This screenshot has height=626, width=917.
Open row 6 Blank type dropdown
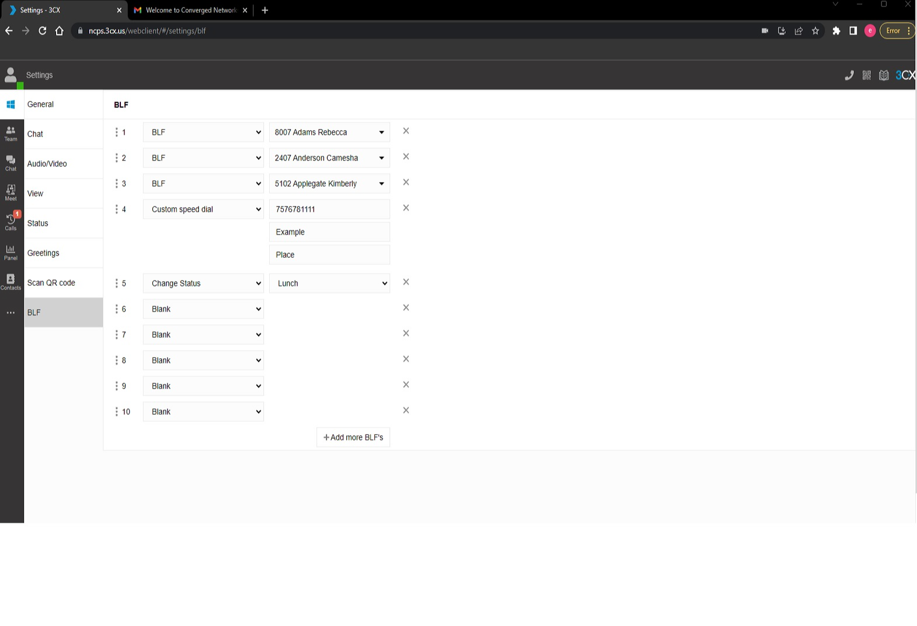coord(203,309)
